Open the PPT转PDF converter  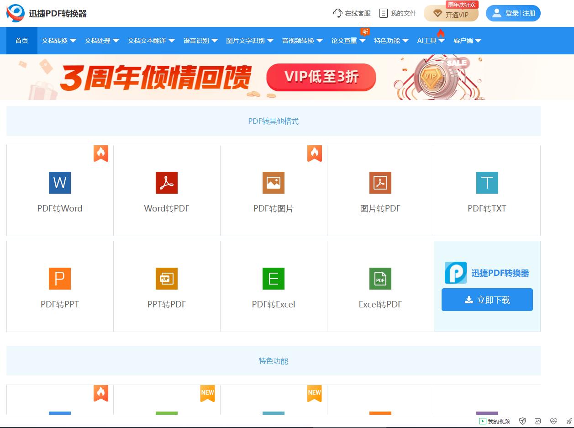(x=166, y=279)
